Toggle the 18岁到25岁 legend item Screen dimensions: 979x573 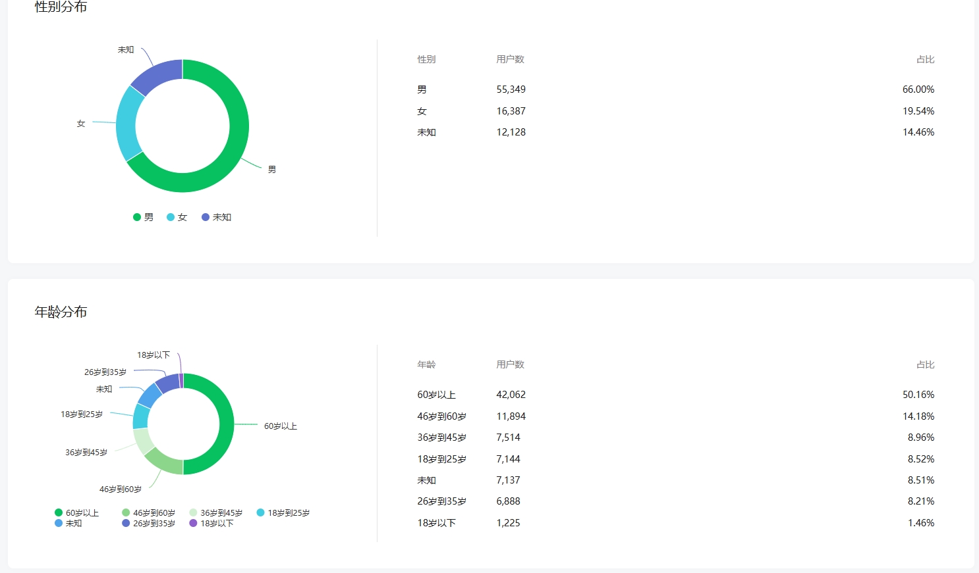pyautogui.click(x=283, y=513)
